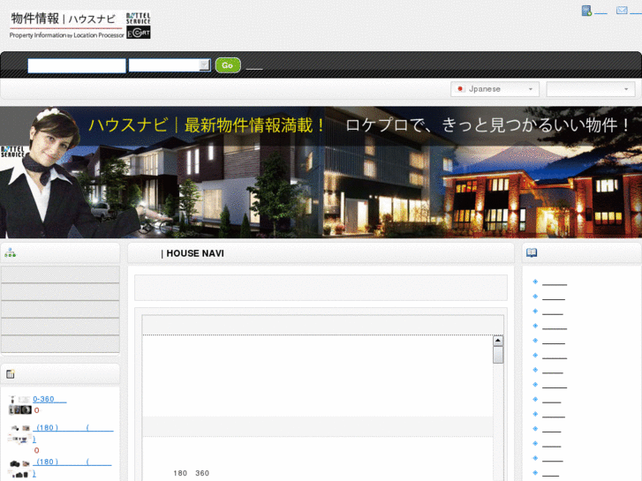
Task: Click the Battel Service logo beside the site title
Action: point(139,18)
